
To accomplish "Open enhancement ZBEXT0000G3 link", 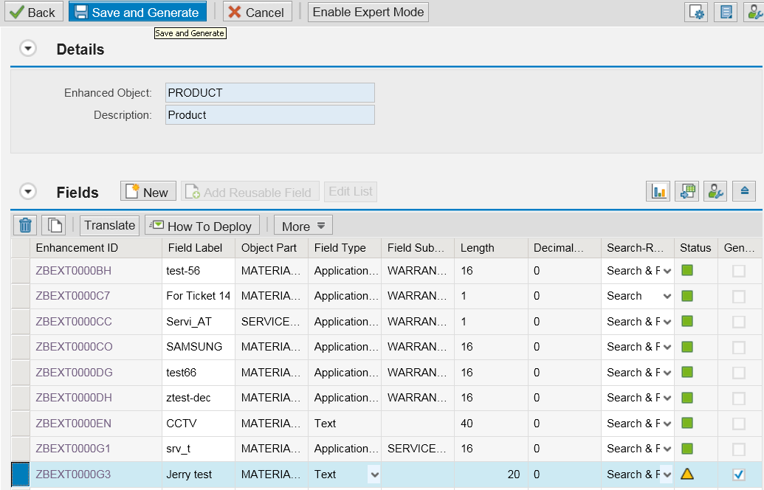I will tap(73, 475).
